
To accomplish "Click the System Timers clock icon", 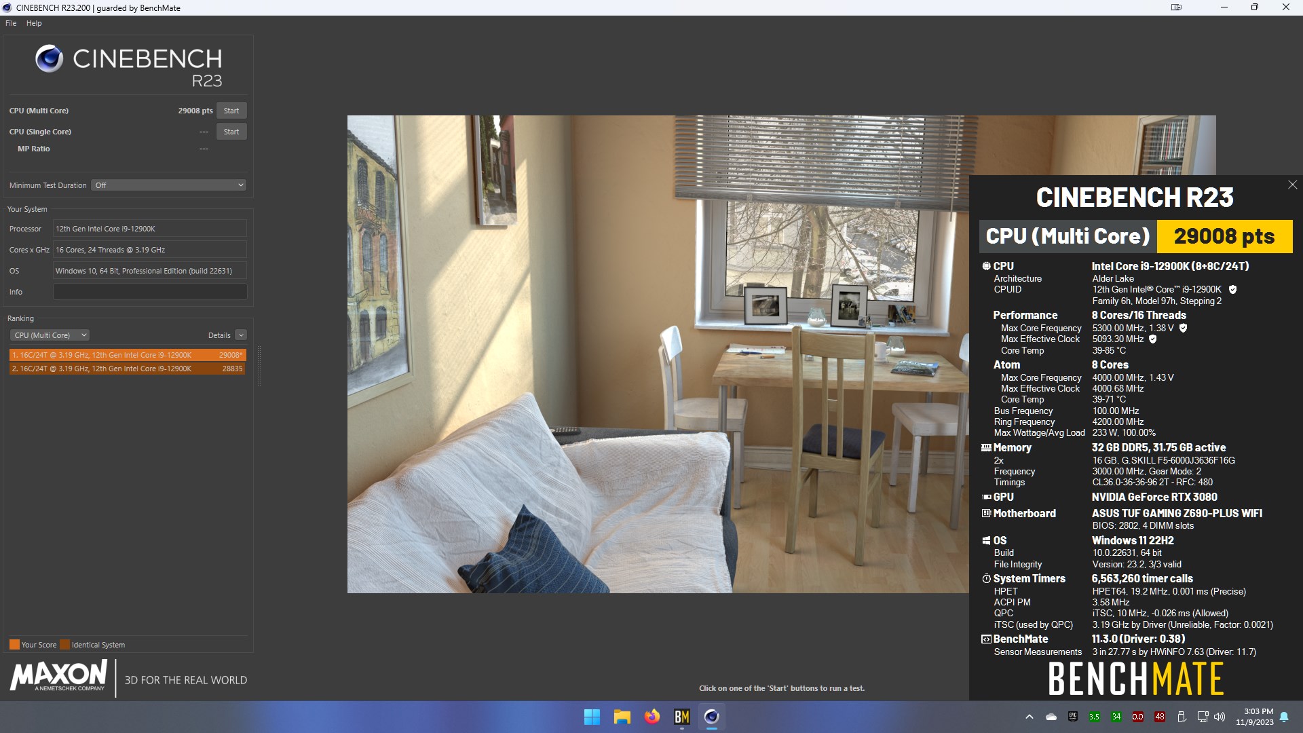I will click(986, 578).
